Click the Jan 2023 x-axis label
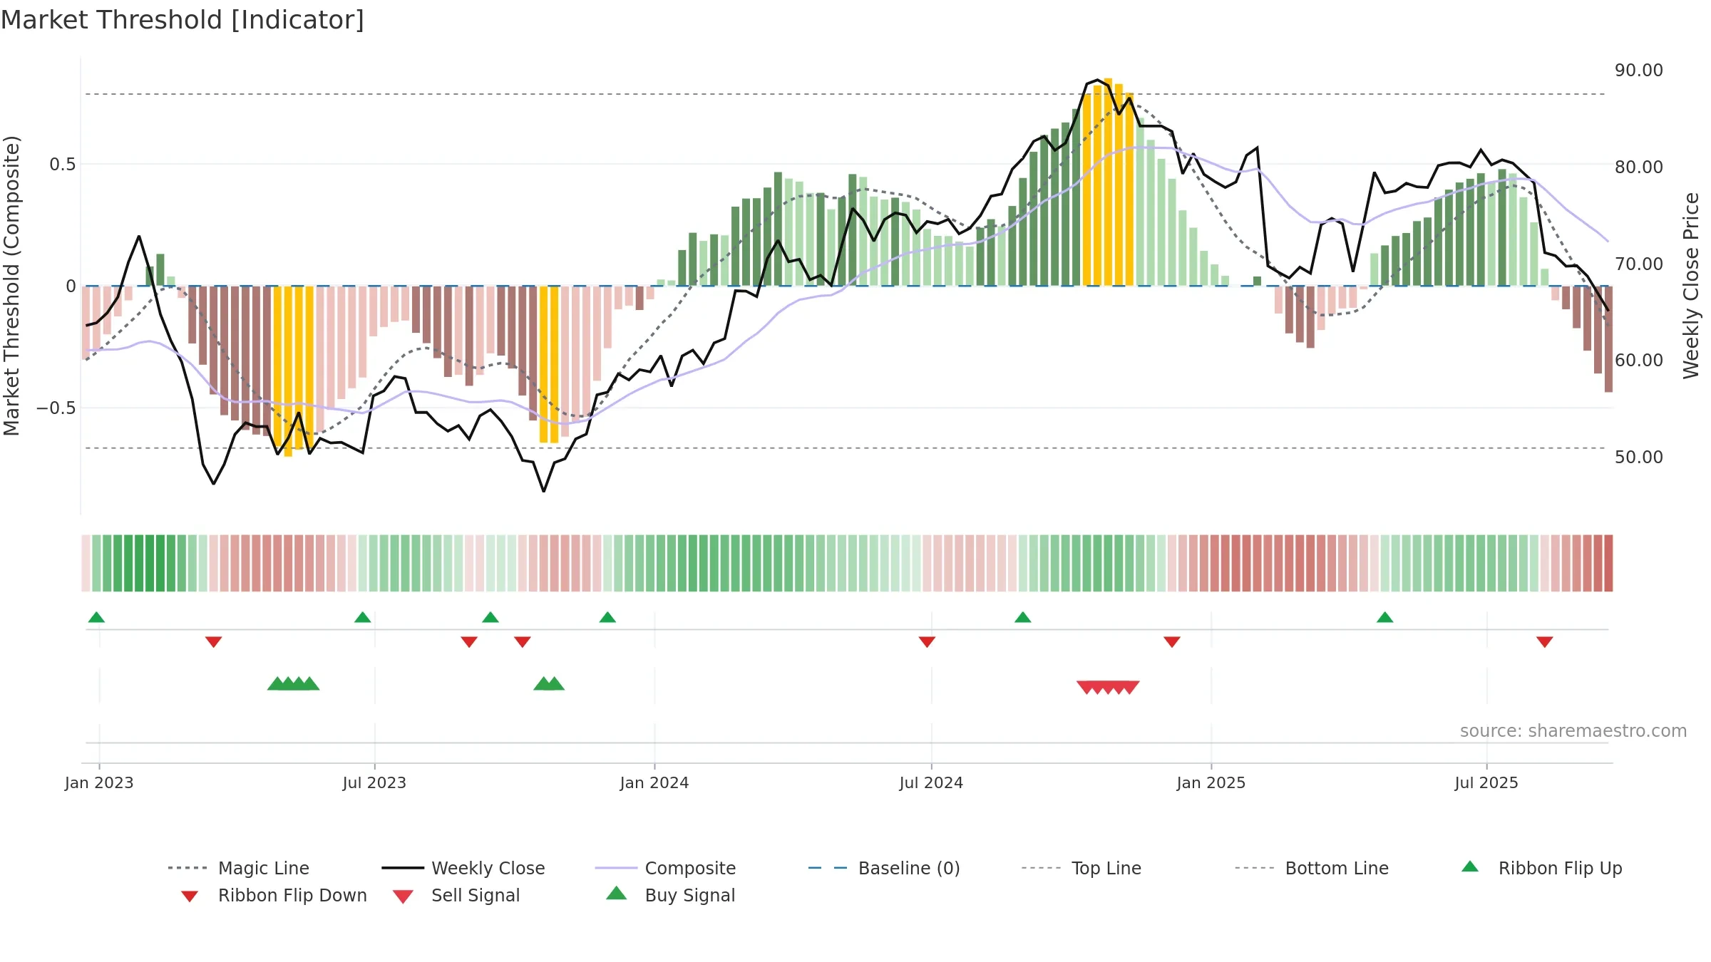This screenshot has width=1711, height=962. [99, 782]
